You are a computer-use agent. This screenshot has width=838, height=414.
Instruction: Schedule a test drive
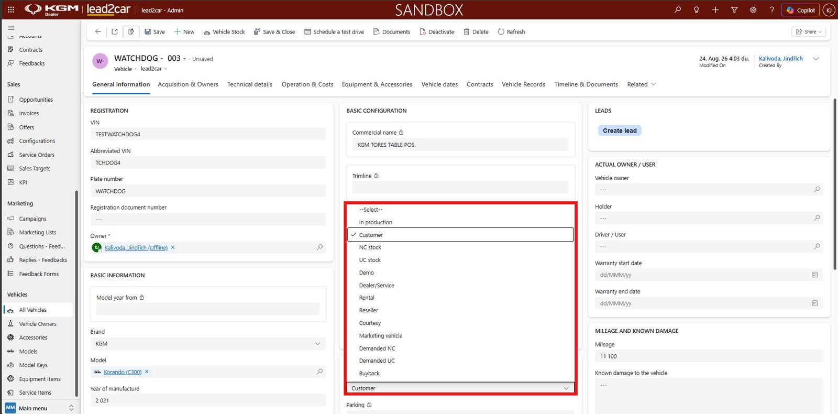pyautogui.click(x=334, y=31)
